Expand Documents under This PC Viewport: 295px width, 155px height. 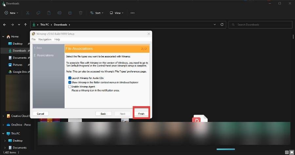pyautogui.click(x=5, y=148)
